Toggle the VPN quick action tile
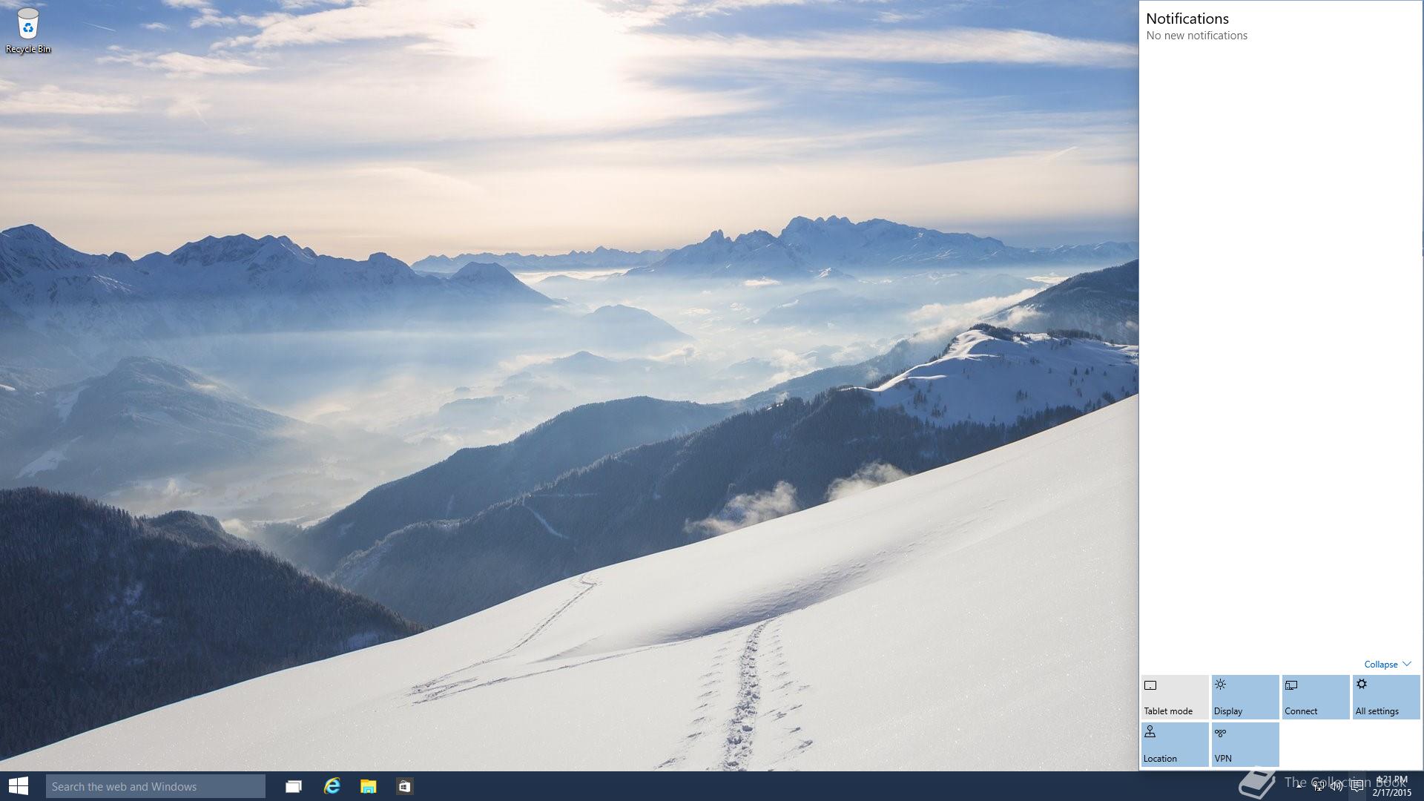 (1245, 744)
